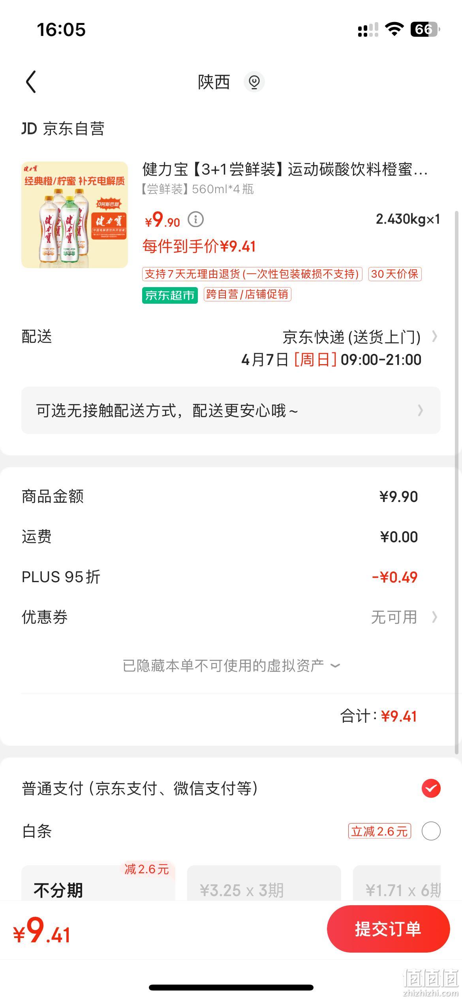Open 京东快递 delivery options chevron
This screenshot has height=1000, width=462.
[434, 336]
